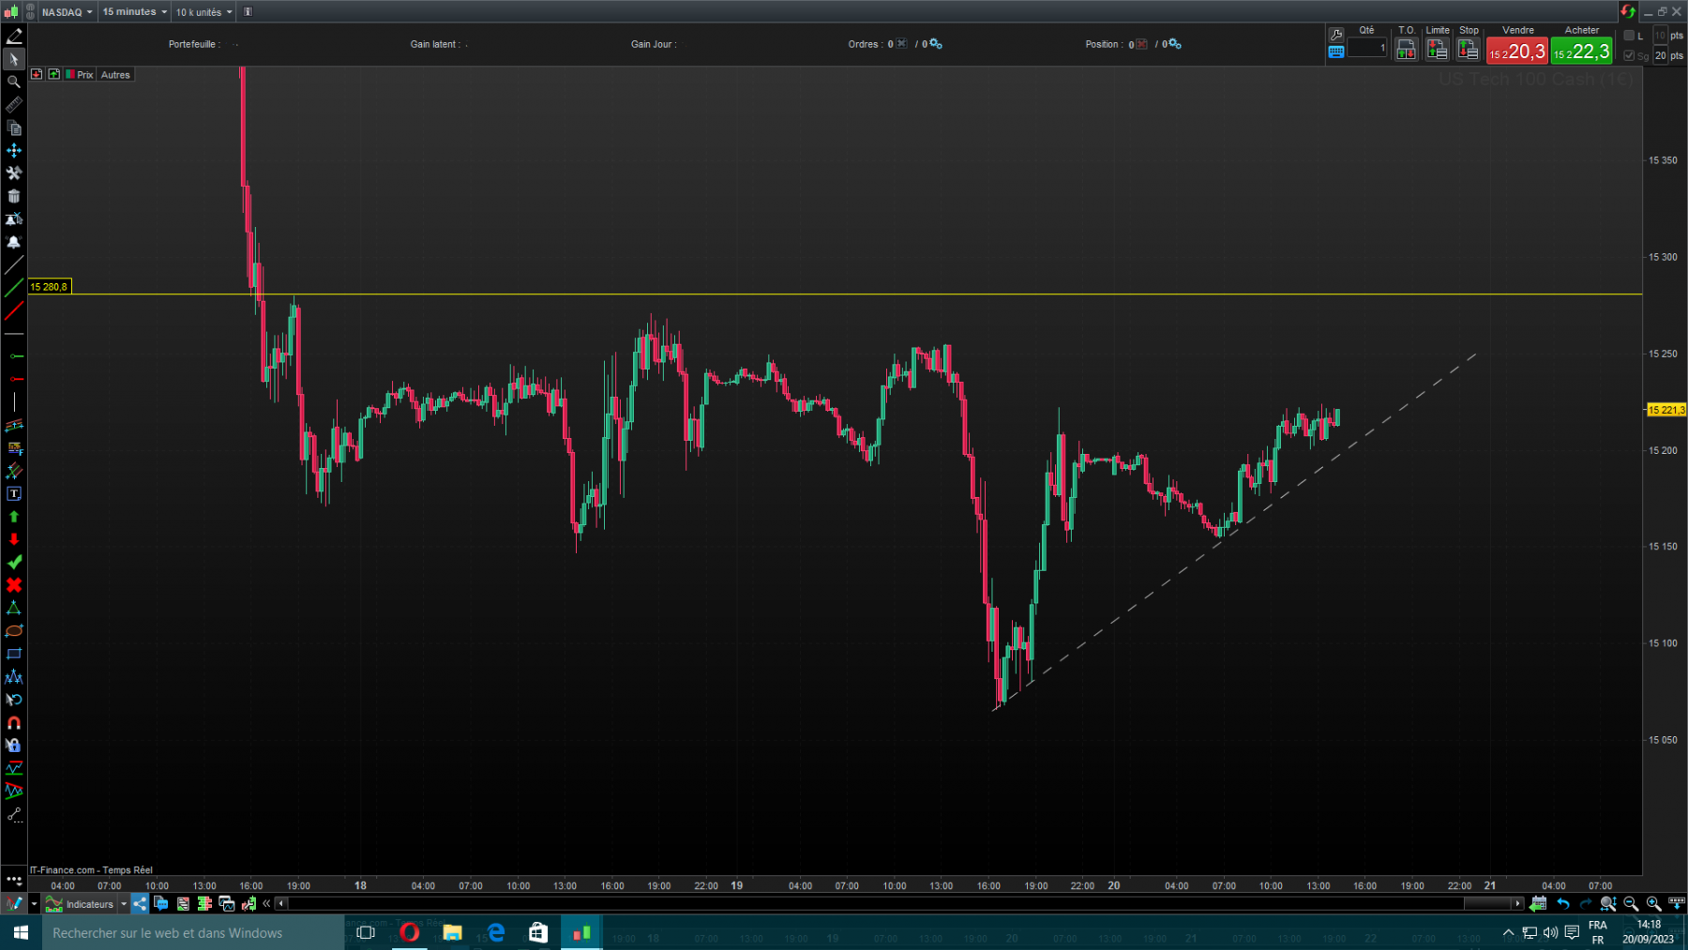
Task: Select the red trend line tool
Action: click(x=14, y=310)
